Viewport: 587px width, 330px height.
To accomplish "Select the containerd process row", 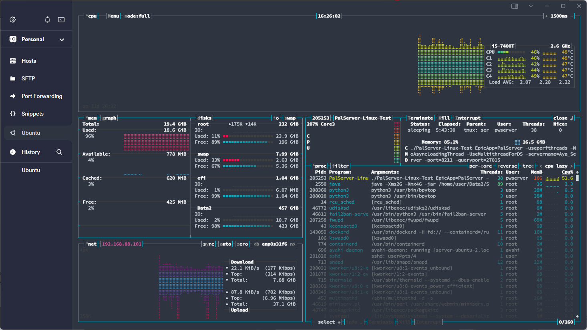I will pyautogui.click(x=441, y=244).
